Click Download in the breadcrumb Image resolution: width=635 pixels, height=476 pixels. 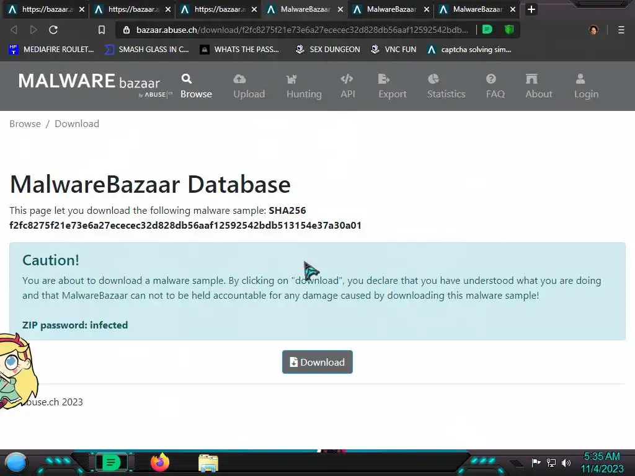pyautogui.click(x=77, y=124)
